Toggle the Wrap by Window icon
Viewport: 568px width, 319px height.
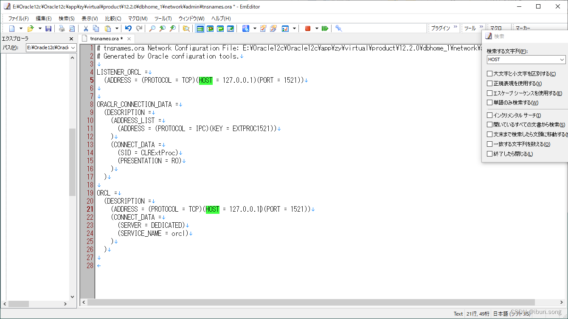point(220,28)
